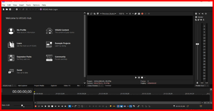The image size is (214, 111).
Task: Open VEGAS Hub Login
Action: pos(49,9)
